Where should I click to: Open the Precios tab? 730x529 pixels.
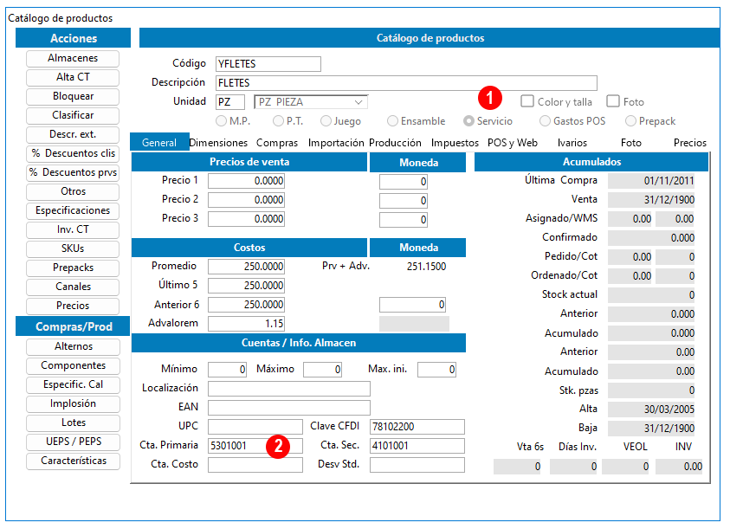(690, 143)
